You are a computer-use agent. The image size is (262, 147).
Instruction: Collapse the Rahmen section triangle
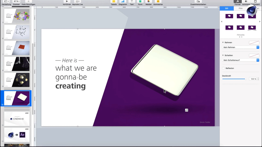point(223,42)
